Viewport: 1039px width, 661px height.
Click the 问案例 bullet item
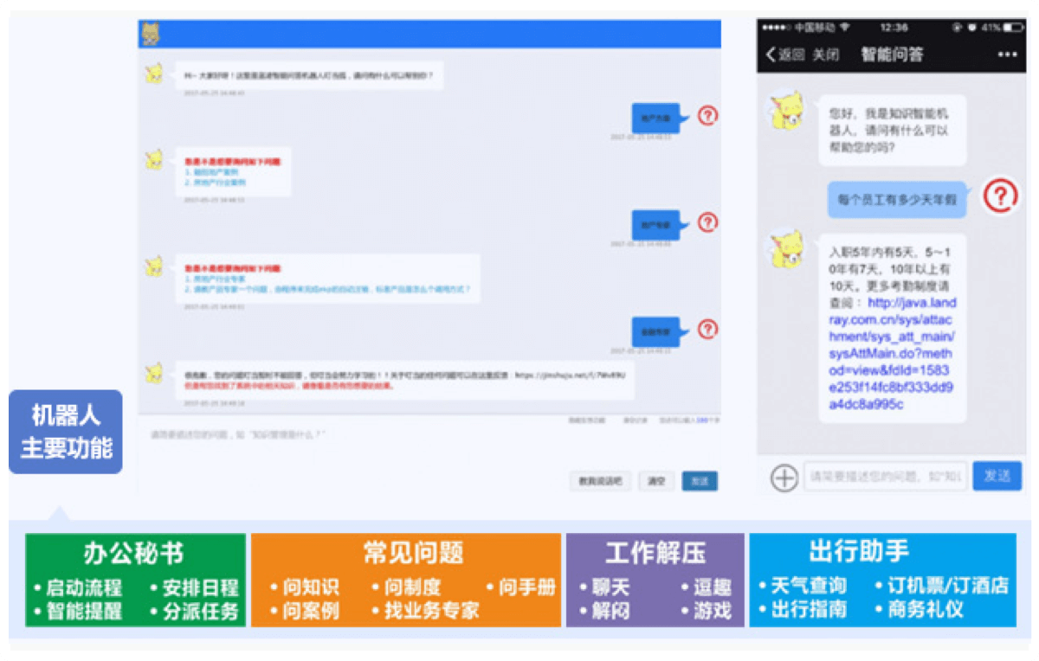click(306, 611)
